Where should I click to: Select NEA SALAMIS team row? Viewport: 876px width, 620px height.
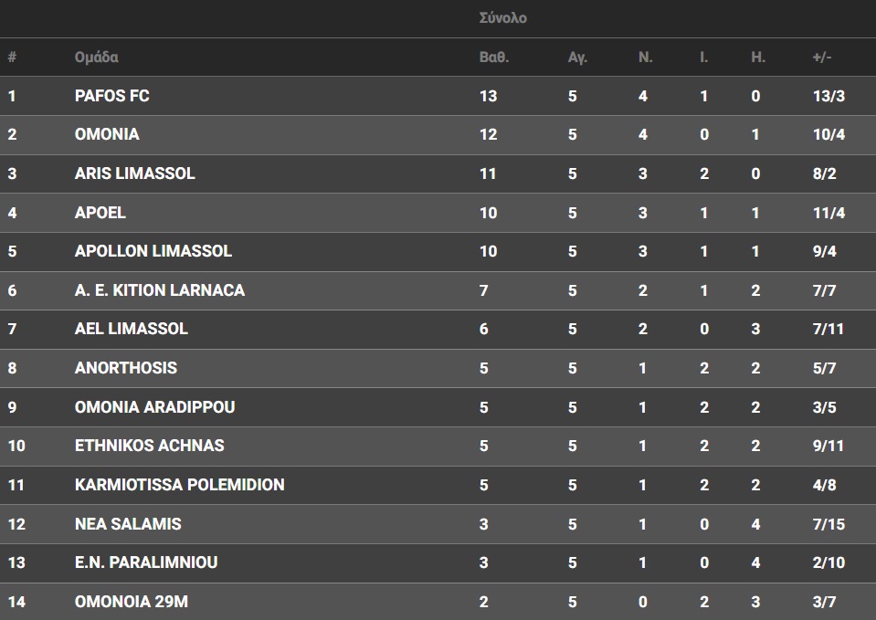[438, 524]
